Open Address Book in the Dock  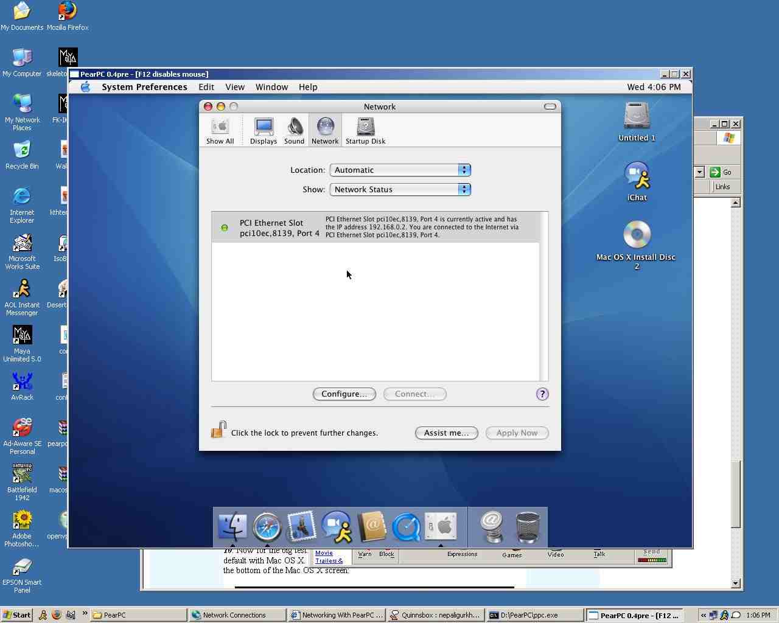click(x=372, y=527)
